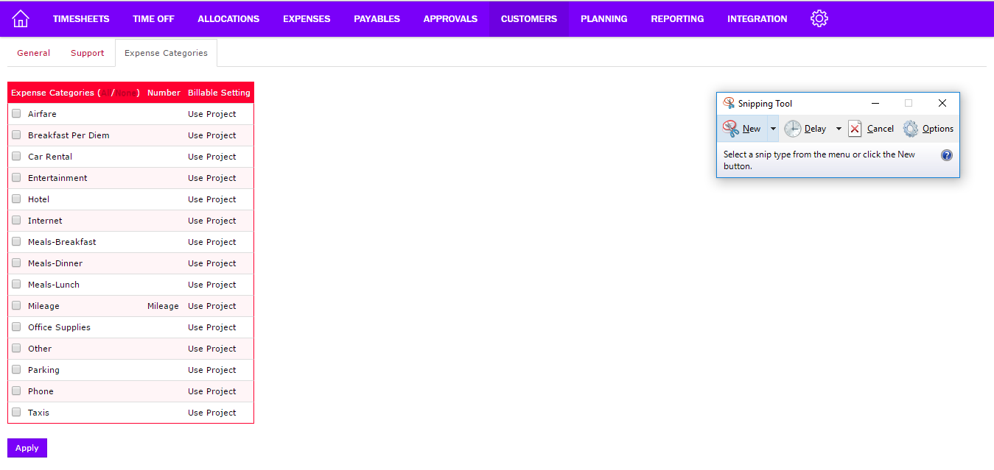The height and width of the screenshot is (470, 994).
Task: Enable the Mileage checkbox
Action: pyautogui.click(x=16, y=306)
